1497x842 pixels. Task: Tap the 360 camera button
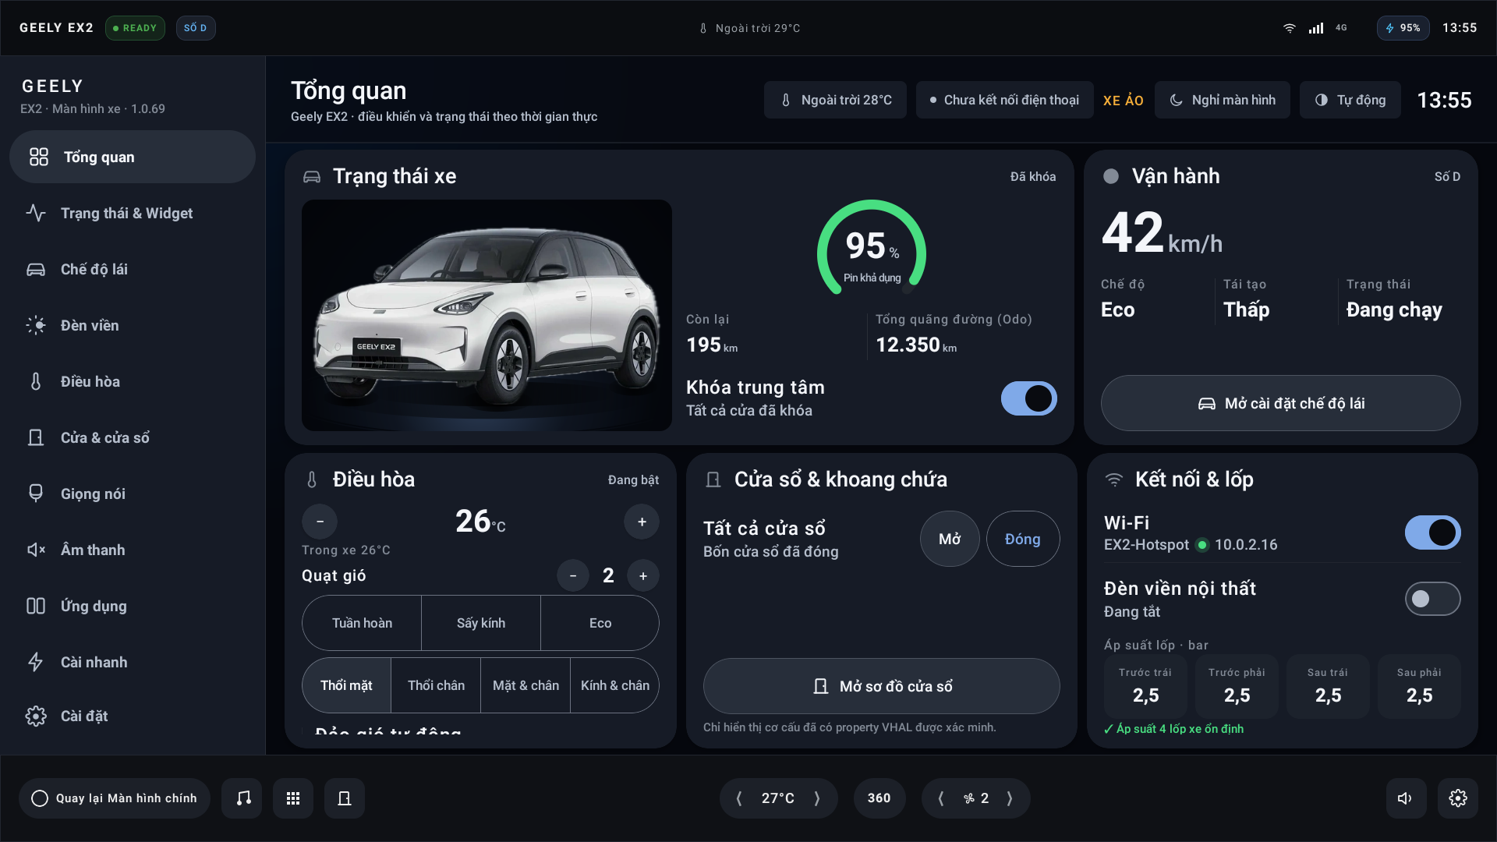pyautogui.click(x=879, y=798)
